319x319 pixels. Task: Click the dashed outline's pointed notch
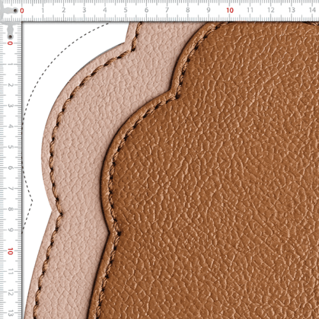pos(33,200)
